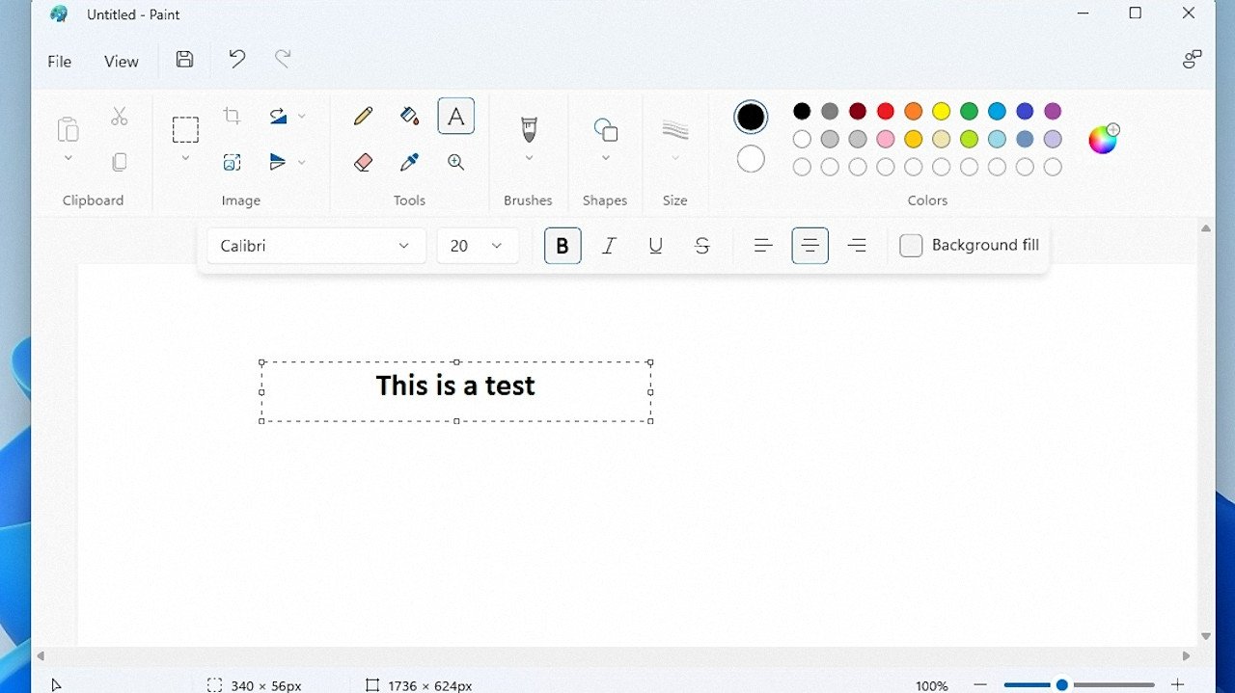Expand the Rotate options chevron
This screenshot has width=1235, height=693.
tap(302, 116)
